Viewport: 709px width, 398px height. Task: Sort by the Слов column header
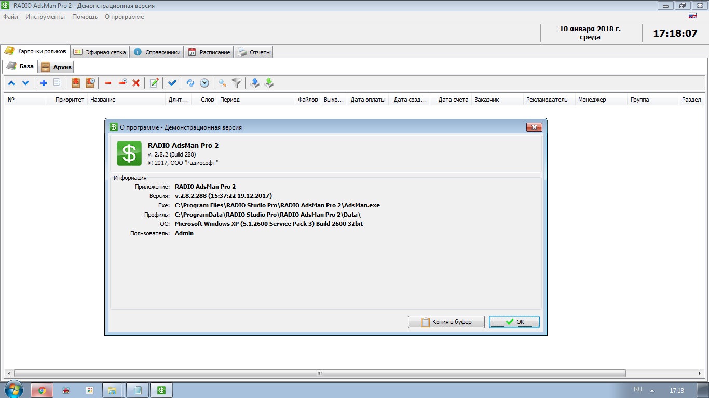tap(204, 99)
